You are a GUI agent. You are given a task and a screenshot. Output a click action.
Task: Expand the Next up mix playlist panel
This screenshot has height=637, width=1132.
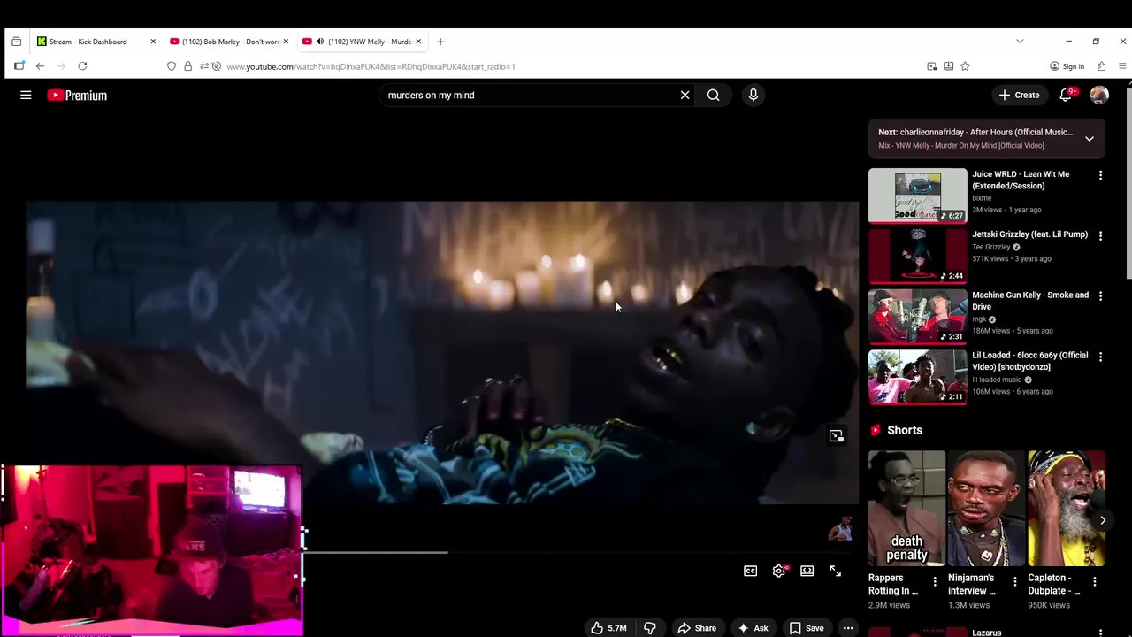pos(1090,139)
